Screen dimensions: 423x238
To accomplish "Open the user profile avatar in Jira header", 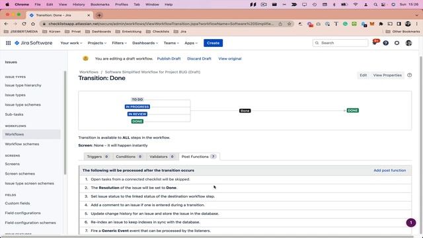I will click(x=408, y=43).
